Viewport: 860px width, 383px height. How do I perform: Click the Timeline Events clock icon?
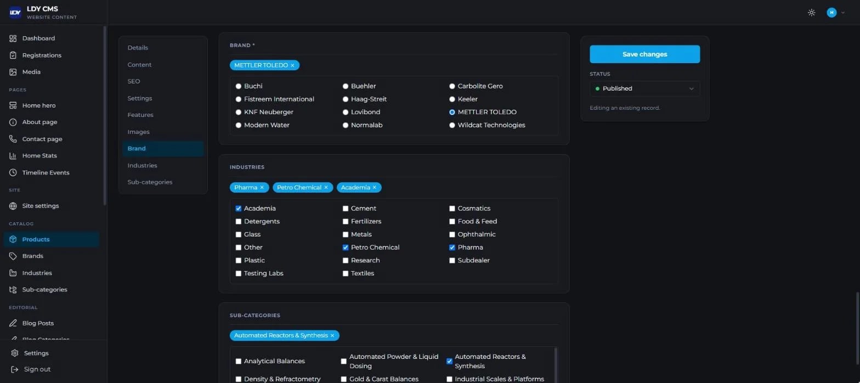coord(13,173)
